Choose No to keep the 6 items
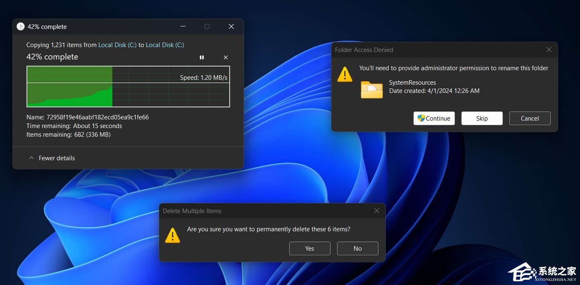Image resolution: width=580 pixels, height=285 pixels. click(357, 249)
